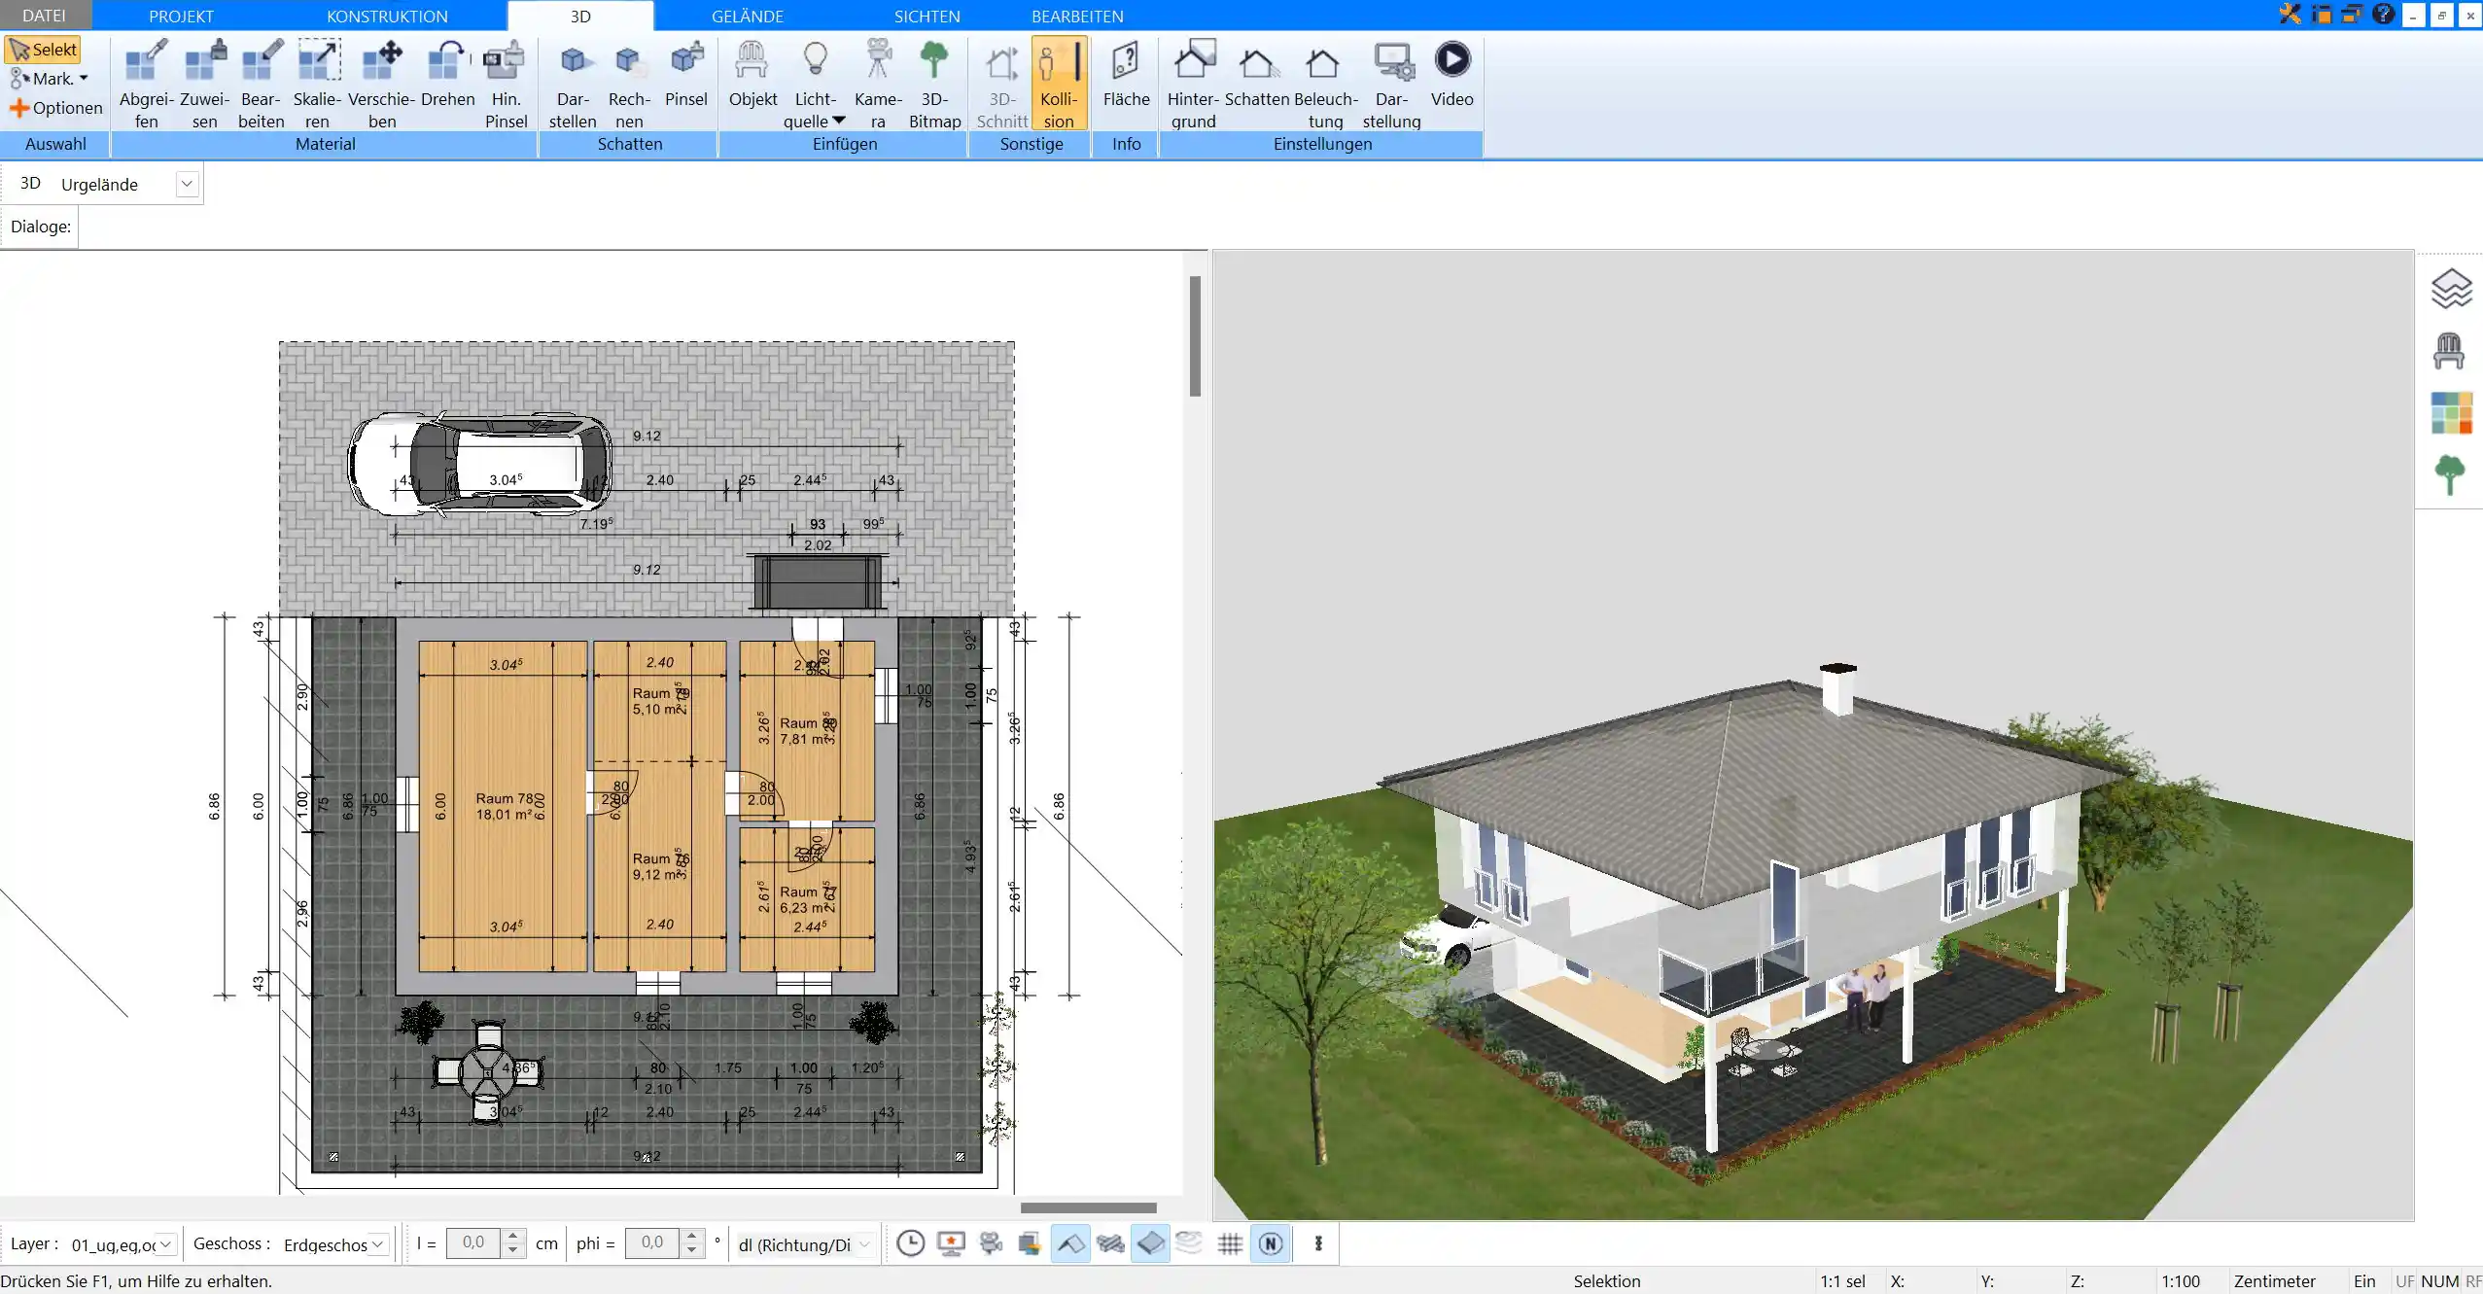Click the length l input field
The height and width of the screenshot is (1294, 2483).
point(473,1242)
